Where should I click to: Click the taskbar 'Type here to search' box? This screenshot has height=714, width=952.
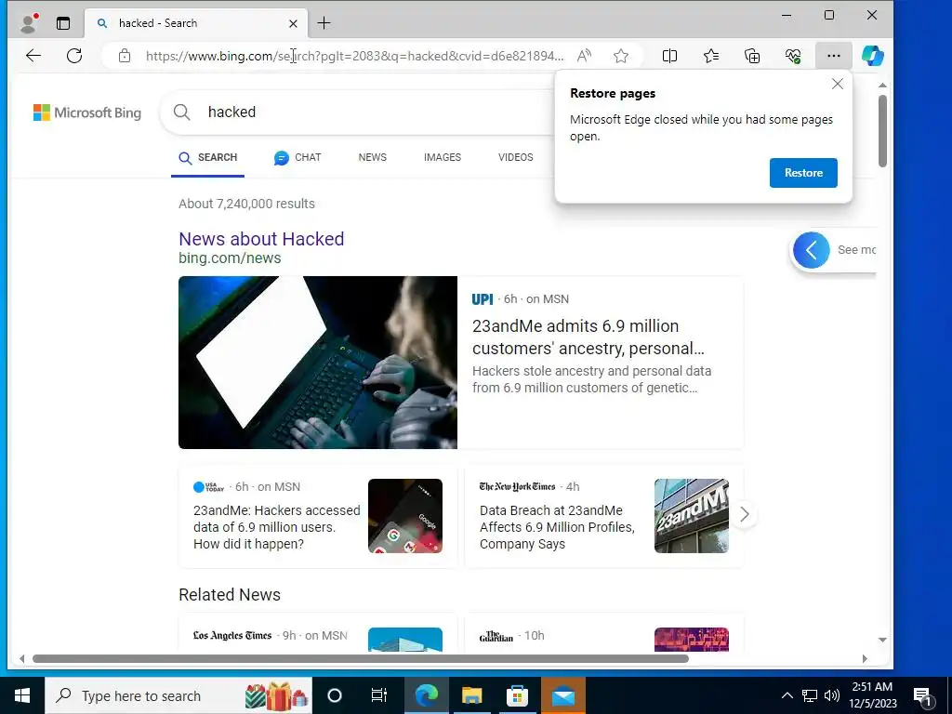178,695
